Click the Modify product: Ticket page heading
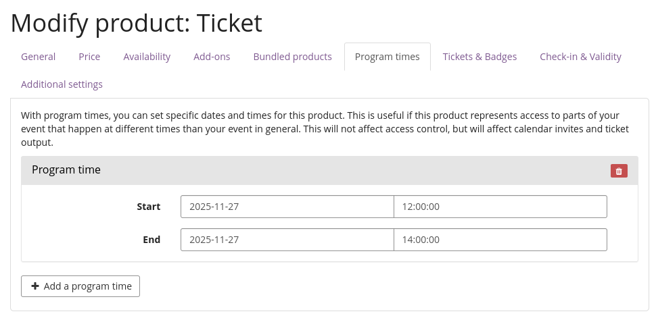Image resolution: width=656 pixels, height=320 pixels. pyautogui.click(x=137, y=23)
